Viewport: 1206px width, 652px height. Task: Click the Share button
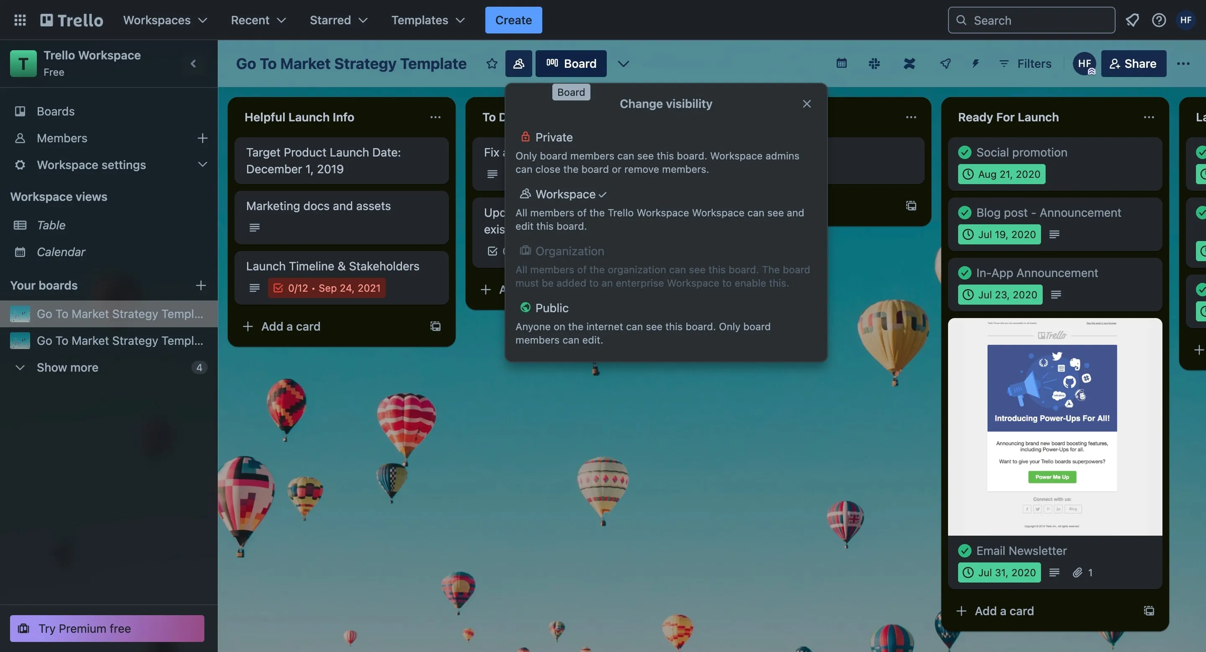point(1133,64)
